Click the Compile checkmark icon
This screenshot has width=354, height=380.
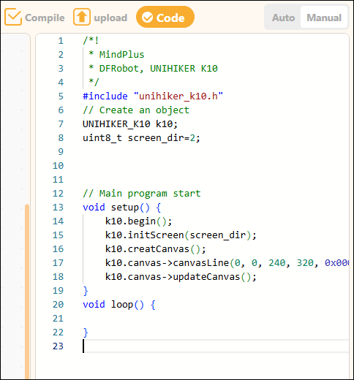(x=13, y=17)
